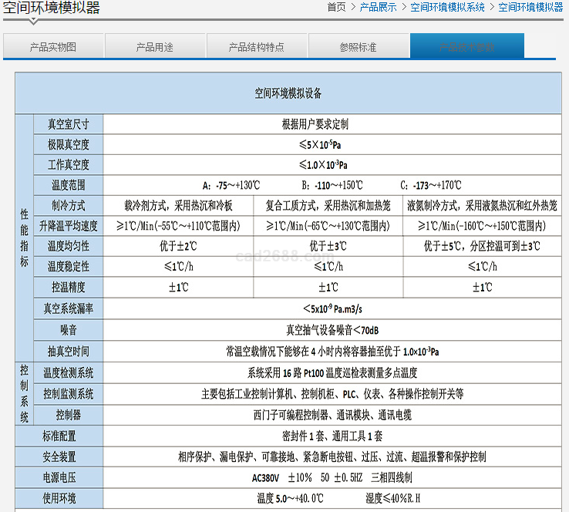The height and width of the screenshot is (512, 569).
Task: Click the 液氮制冷方式 description cell
Action: point(482,206)
